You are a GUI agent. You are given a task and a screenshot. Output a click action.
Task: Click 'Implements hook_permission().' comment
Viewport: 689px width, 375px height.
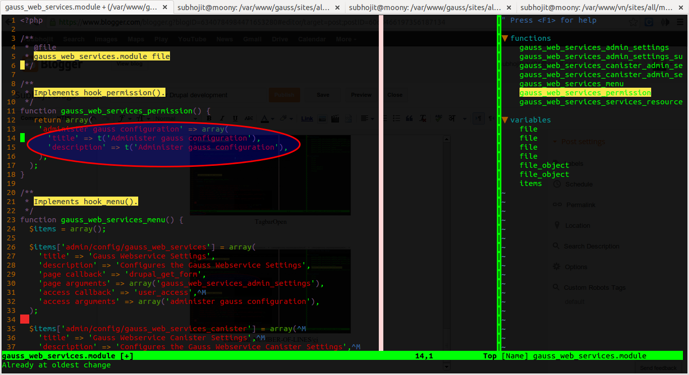[99, 93]
